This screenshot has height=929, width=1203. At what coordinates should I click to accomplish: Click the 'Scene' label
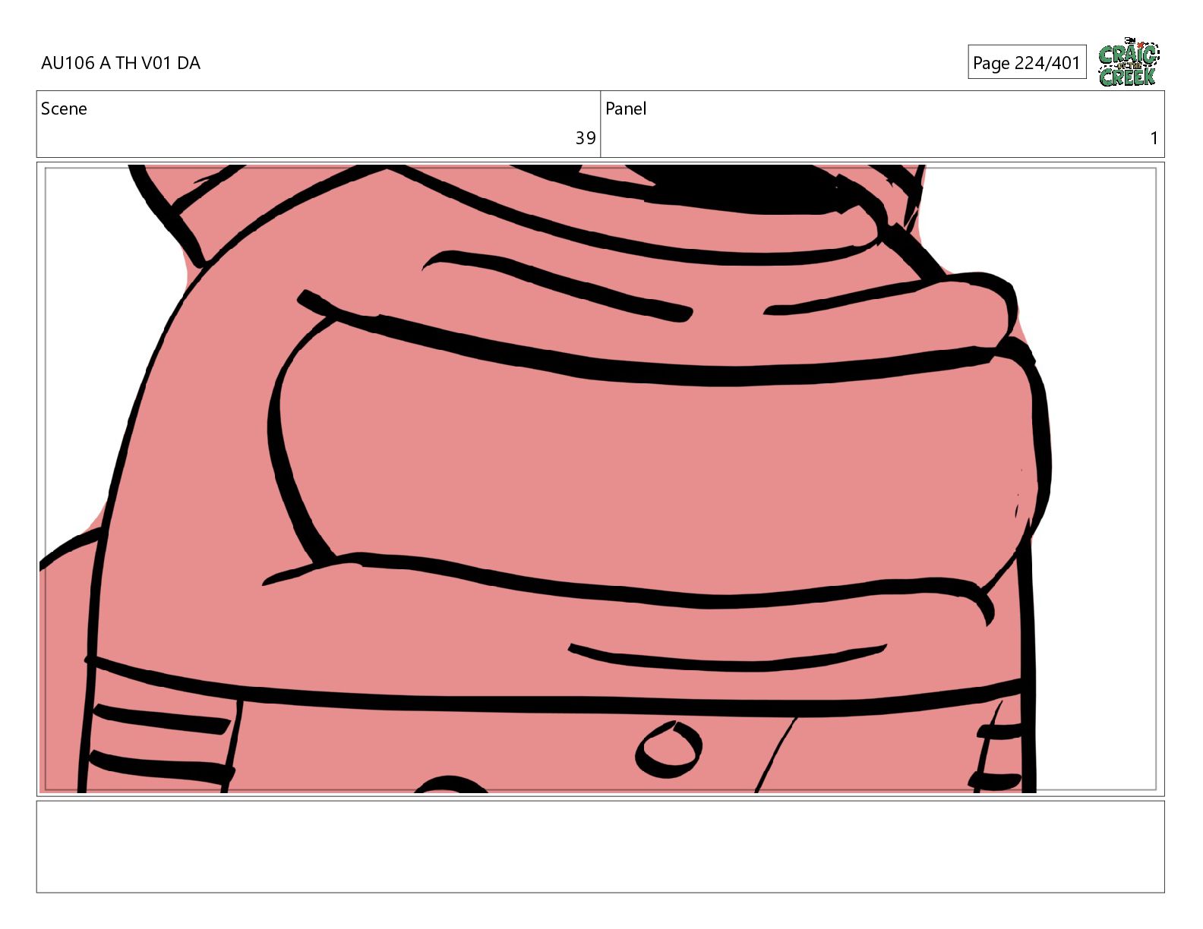(64, 109)
